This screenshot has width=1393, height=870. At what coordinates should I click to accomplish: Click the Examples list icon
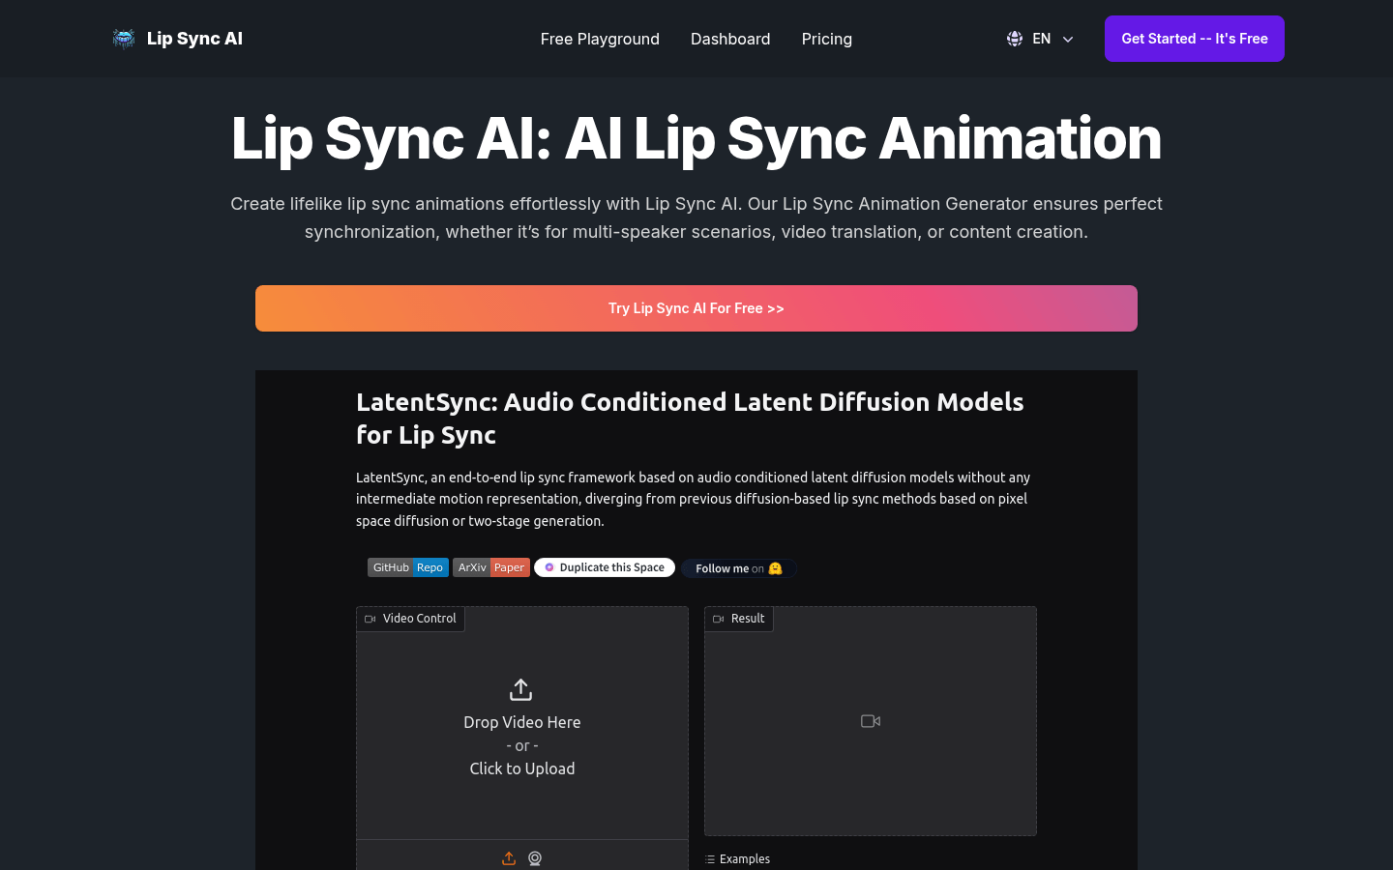tap(710, 859)
